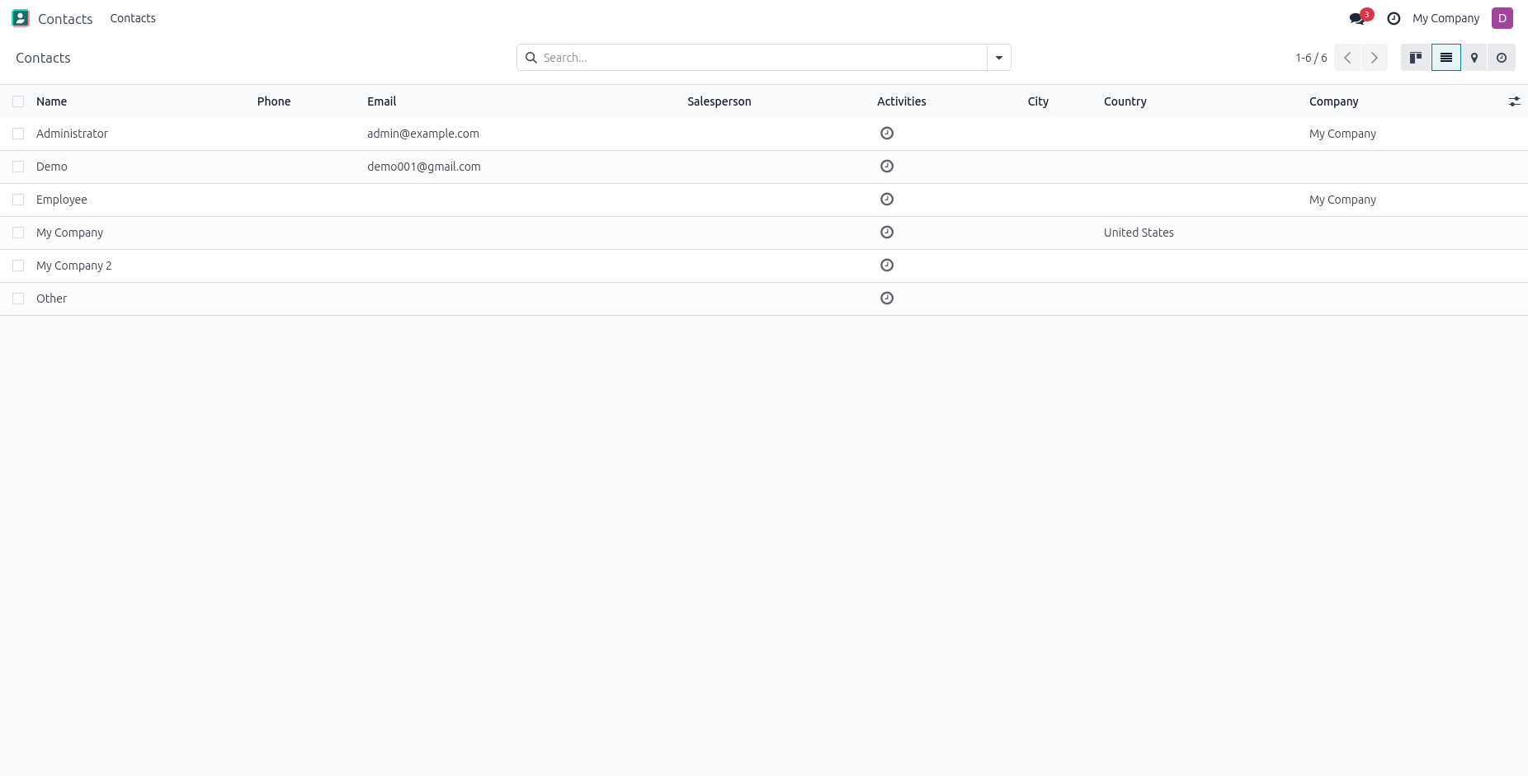Click demo001@gmail.com email cell

coord(424,167)
